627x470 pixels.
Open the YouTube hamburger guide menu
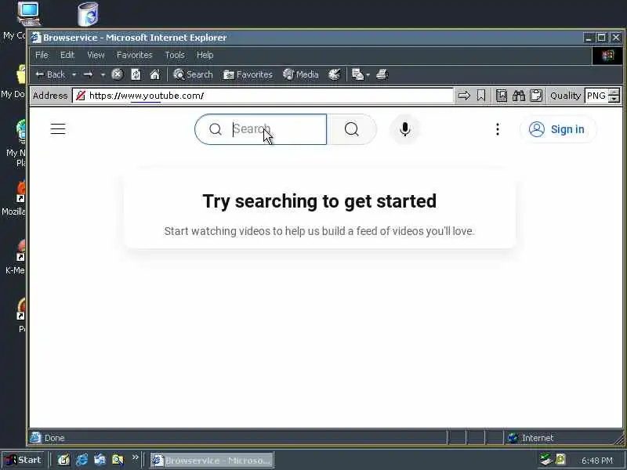point(58,129)
